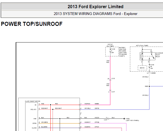
Task: Click the relay switch contact symbol
Action: point(152,56)
